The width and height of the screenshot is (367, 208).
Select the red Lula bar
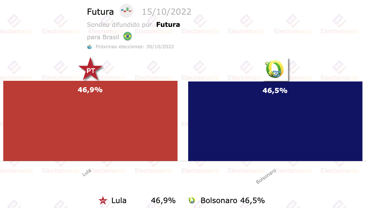coord(90,121)
